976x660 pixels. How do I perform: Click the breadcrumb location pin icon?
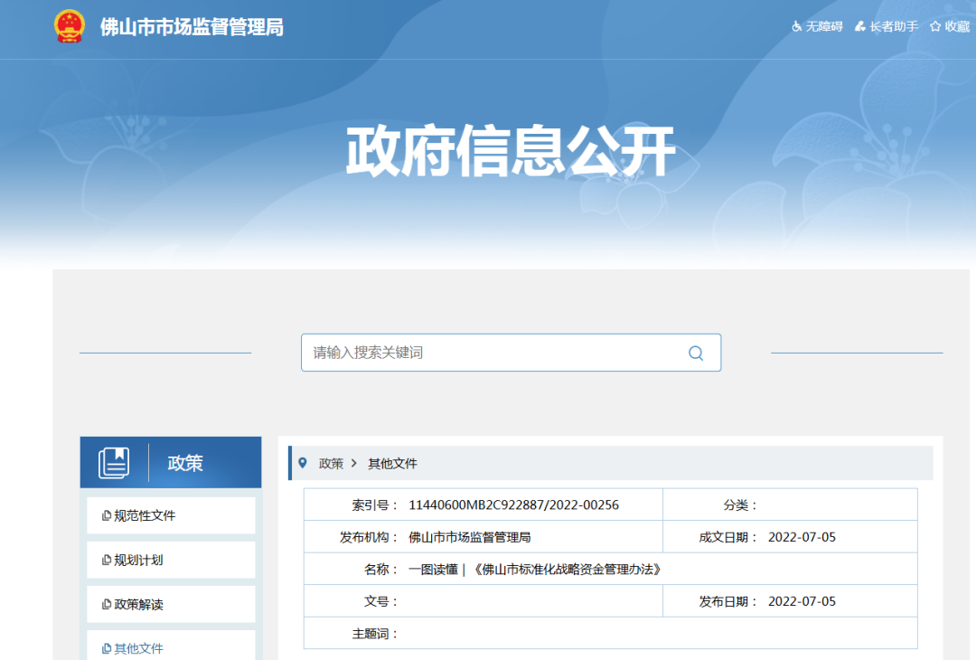pyautogui.click(x=303, y=463)
